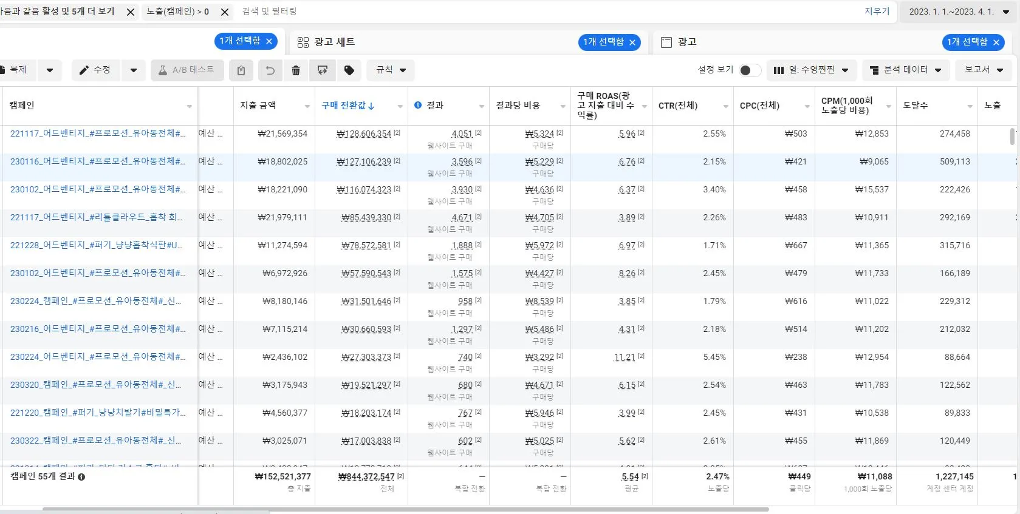This screenshot has height=514, width=1020.
Task: Switch to the 광고 tab
Action: [x=686, y=42]
